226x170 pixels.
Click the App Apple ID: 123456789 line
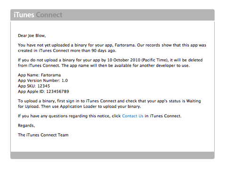click(x=43, y=91)
